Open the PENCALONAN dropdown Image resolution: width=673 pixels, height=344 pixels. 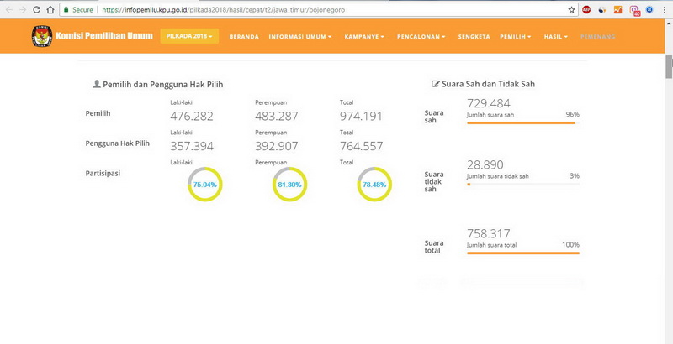[x=421, y=37]
